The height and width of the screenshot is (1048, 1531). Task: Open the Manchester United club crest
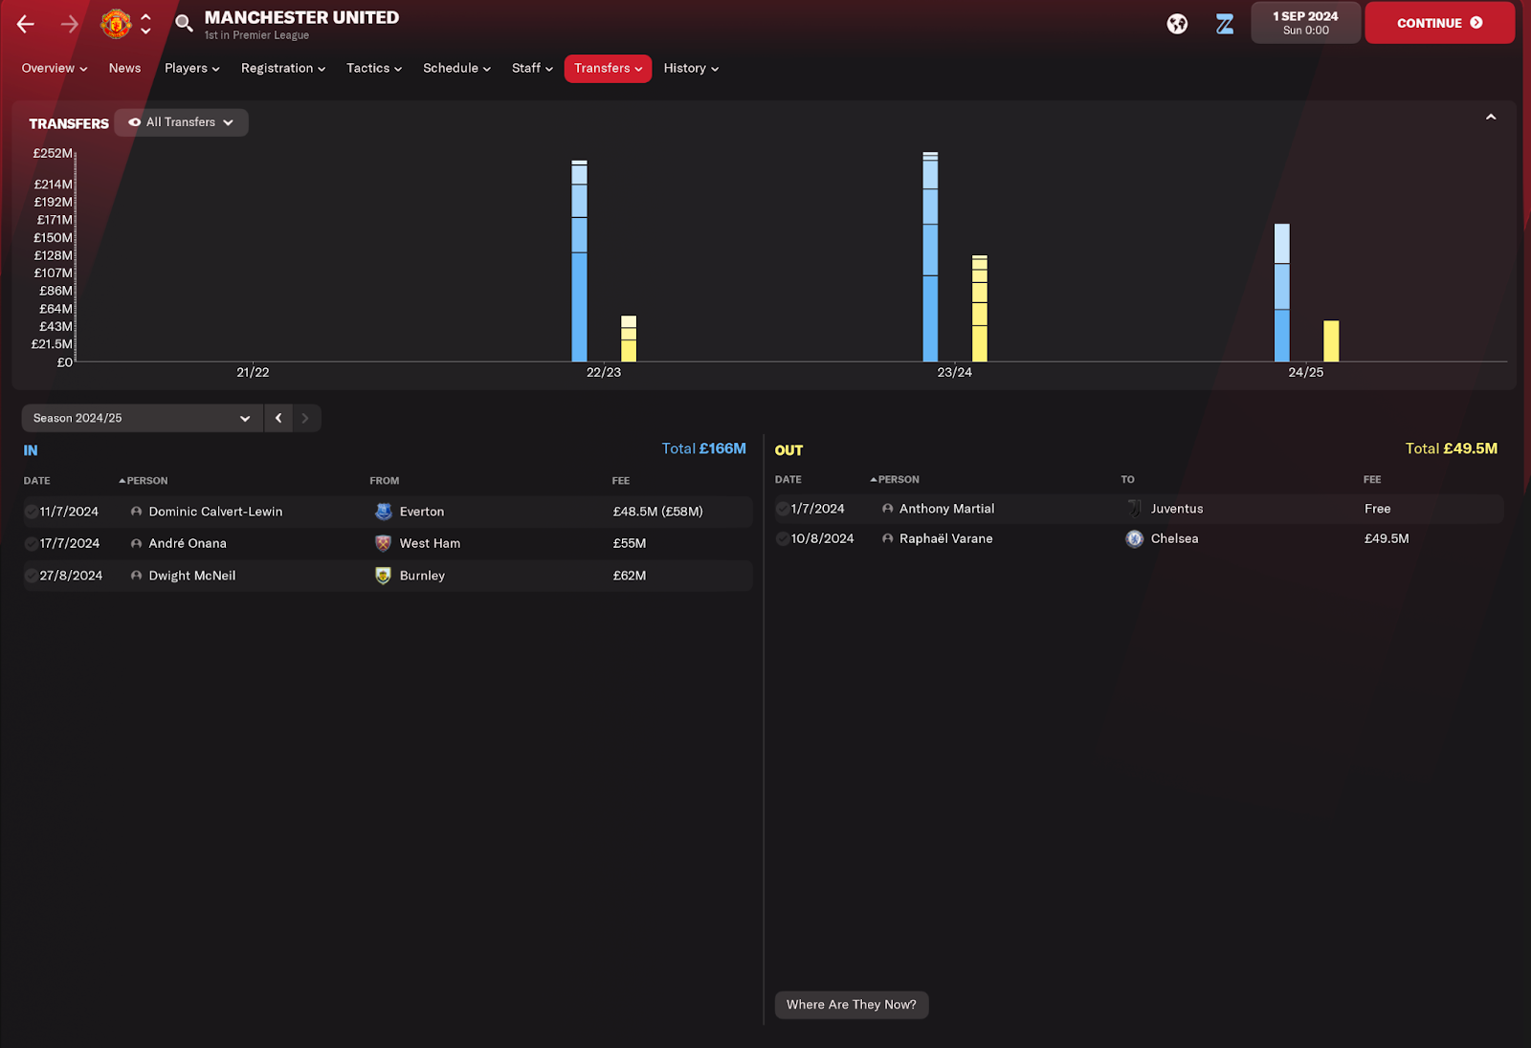[116, 23]
